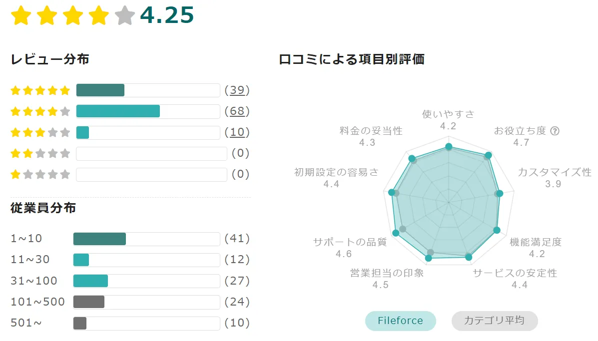Click the 4.25 overall score text
The image size is (598, 341).
click(167, 15)
